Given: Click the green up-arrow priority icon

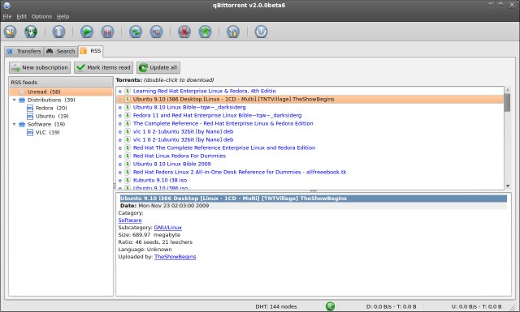Looking at the screenshot, I should [205, 32].
